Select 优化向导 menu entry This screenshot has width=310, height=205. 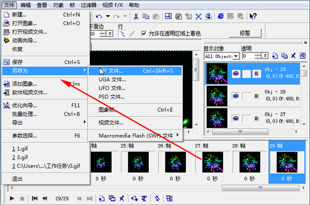click(x=44, y=105)
